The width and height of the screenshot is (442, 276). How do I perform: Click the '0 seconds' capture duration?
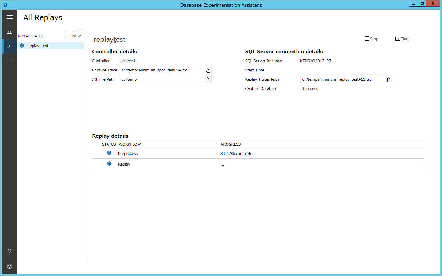310,89
